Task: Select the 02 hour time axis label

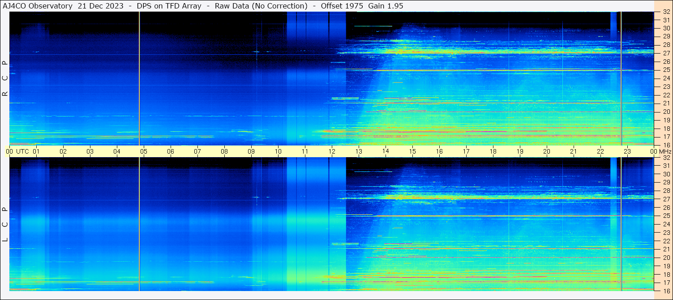Action: (63, 151)
